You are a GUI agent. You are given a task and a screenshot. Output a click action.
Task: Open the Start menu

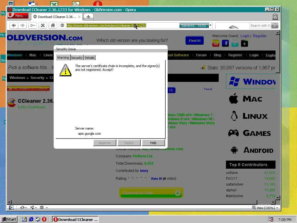pos(9,220)
